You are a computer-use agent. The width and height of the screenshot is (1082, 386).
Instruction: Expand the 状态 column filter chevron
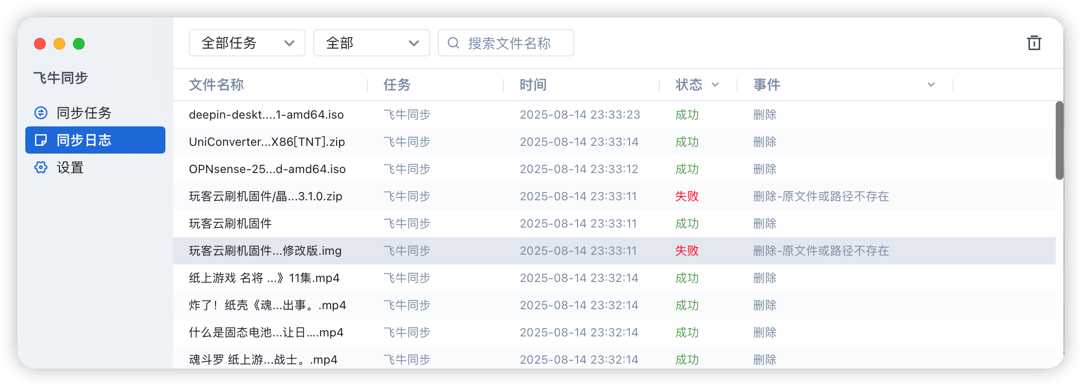click(x=715, y=85)
